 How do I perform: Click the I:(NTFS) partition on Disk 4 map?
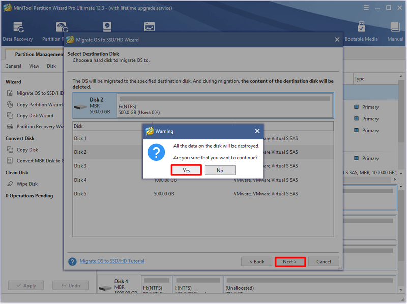[198, 284]
